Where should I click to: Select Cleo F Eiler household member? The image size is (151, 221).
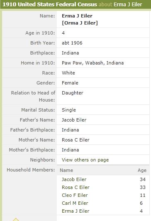[75, 195]
